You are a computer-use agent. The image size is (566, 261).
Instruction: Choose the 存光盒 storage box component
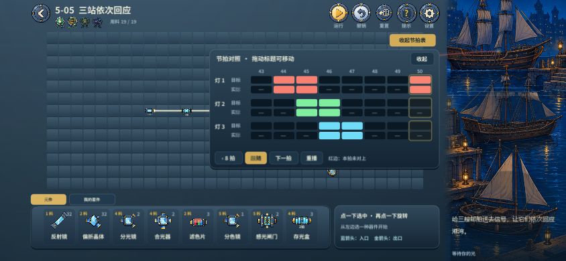(301, 226)
